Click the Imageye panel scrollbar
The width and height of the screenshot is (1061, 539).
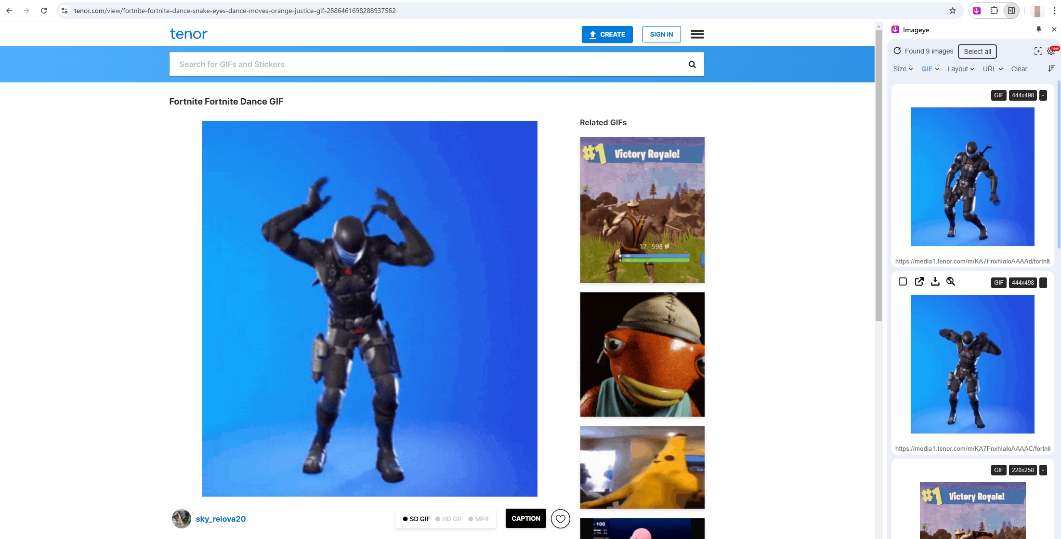pyautogui.click(x=1059, y=164)
